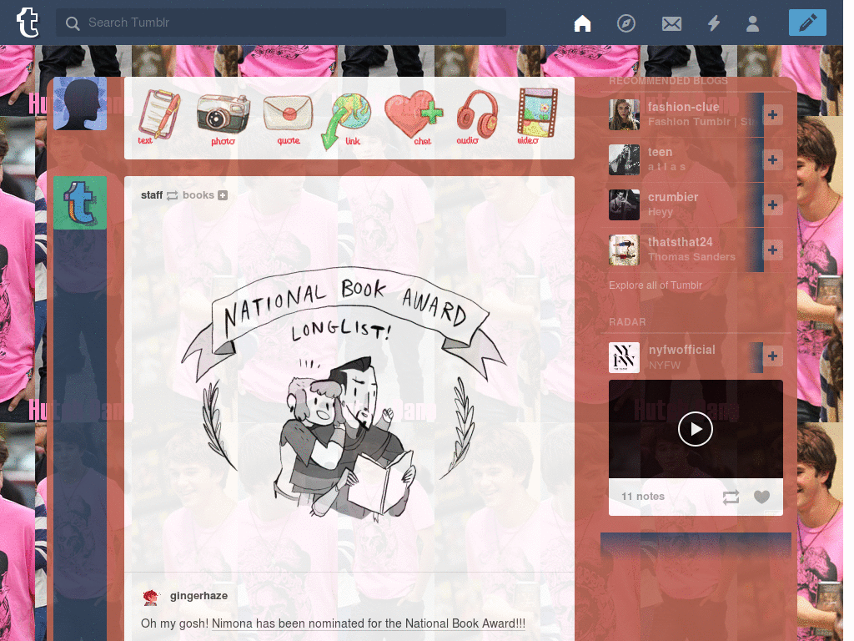Open the Explore compass icon
Image resolution: width=854 pixels, height=641 pixels.
coord(625,23)
